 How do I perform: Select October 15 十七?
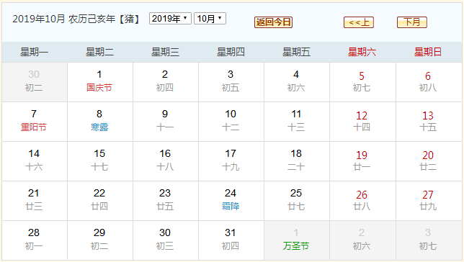click(100, 161)
